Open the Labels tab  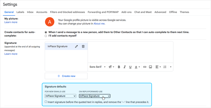pyautogui.click(x=20, y=12)
